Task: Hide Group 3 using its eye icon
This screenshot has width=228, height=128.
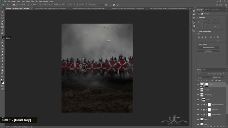Action: click(x=198, y=90)
